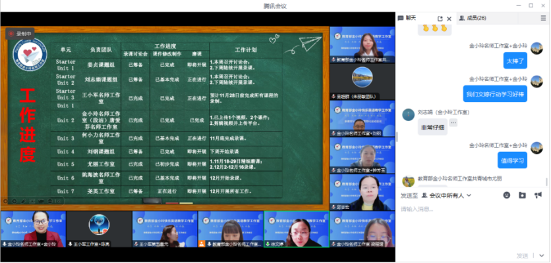Select the 吴培群 participant tile
The width and height of the screenshot is (551, 263).
(362, 82)
